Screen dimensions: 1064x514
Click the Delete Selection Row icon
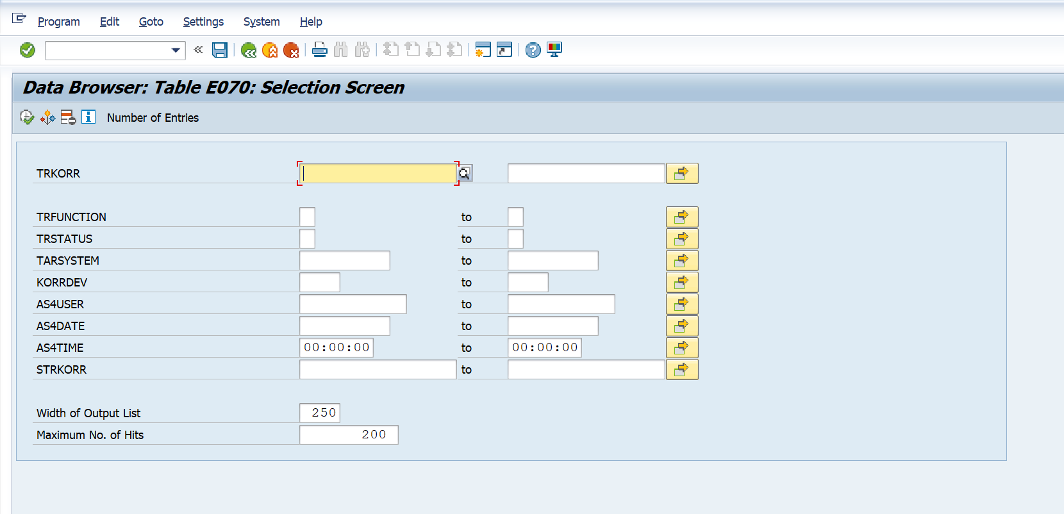point(68,117)
